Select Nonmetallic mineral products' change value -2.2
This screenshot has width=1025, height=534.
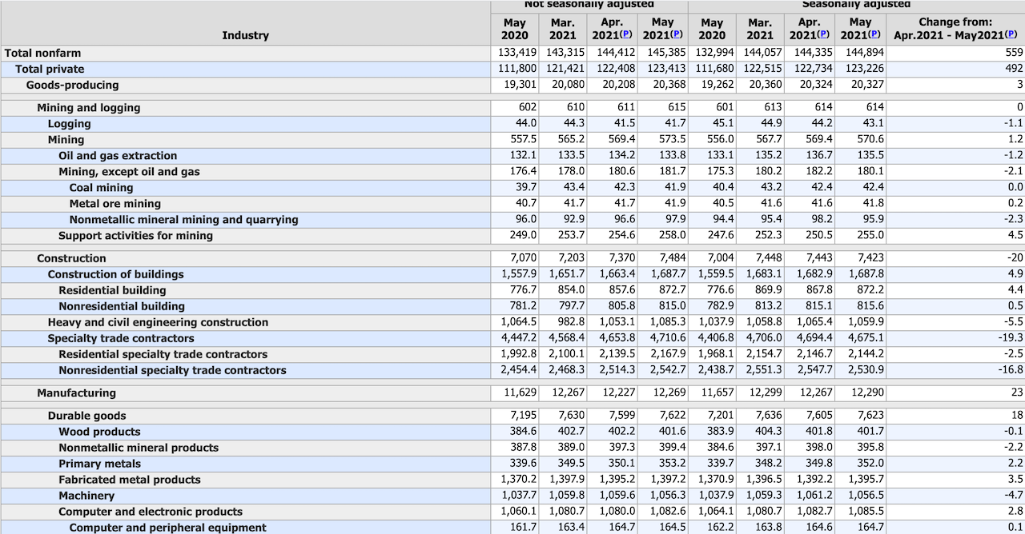click(1014, 448)
